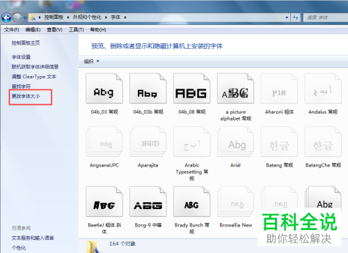Open 文本服务和输入语言 link
The height and width of the screenshot is (253, 348).
click(x=33, y=238)
